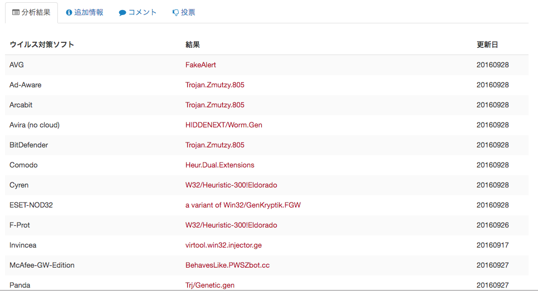Select the Comodo antivirus name
Image resolution: width=538 pixels, height=291 pixels.
click(23, 165)
